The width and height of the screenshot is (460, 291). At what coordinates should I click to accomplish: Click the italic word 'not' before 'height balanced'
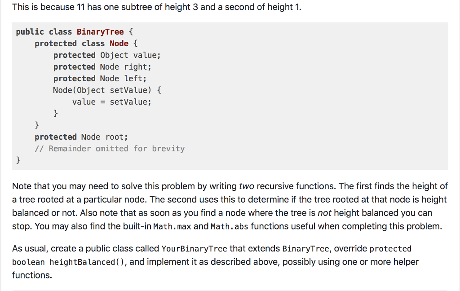click(324, 213)
